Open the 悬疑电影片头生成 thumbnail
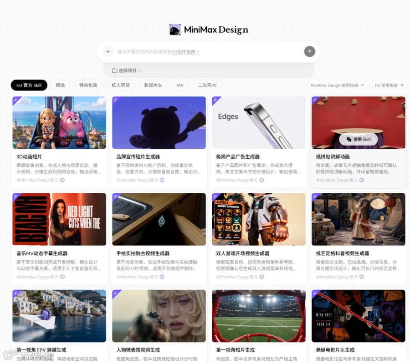The image size is (410, 363). [359, 316]
